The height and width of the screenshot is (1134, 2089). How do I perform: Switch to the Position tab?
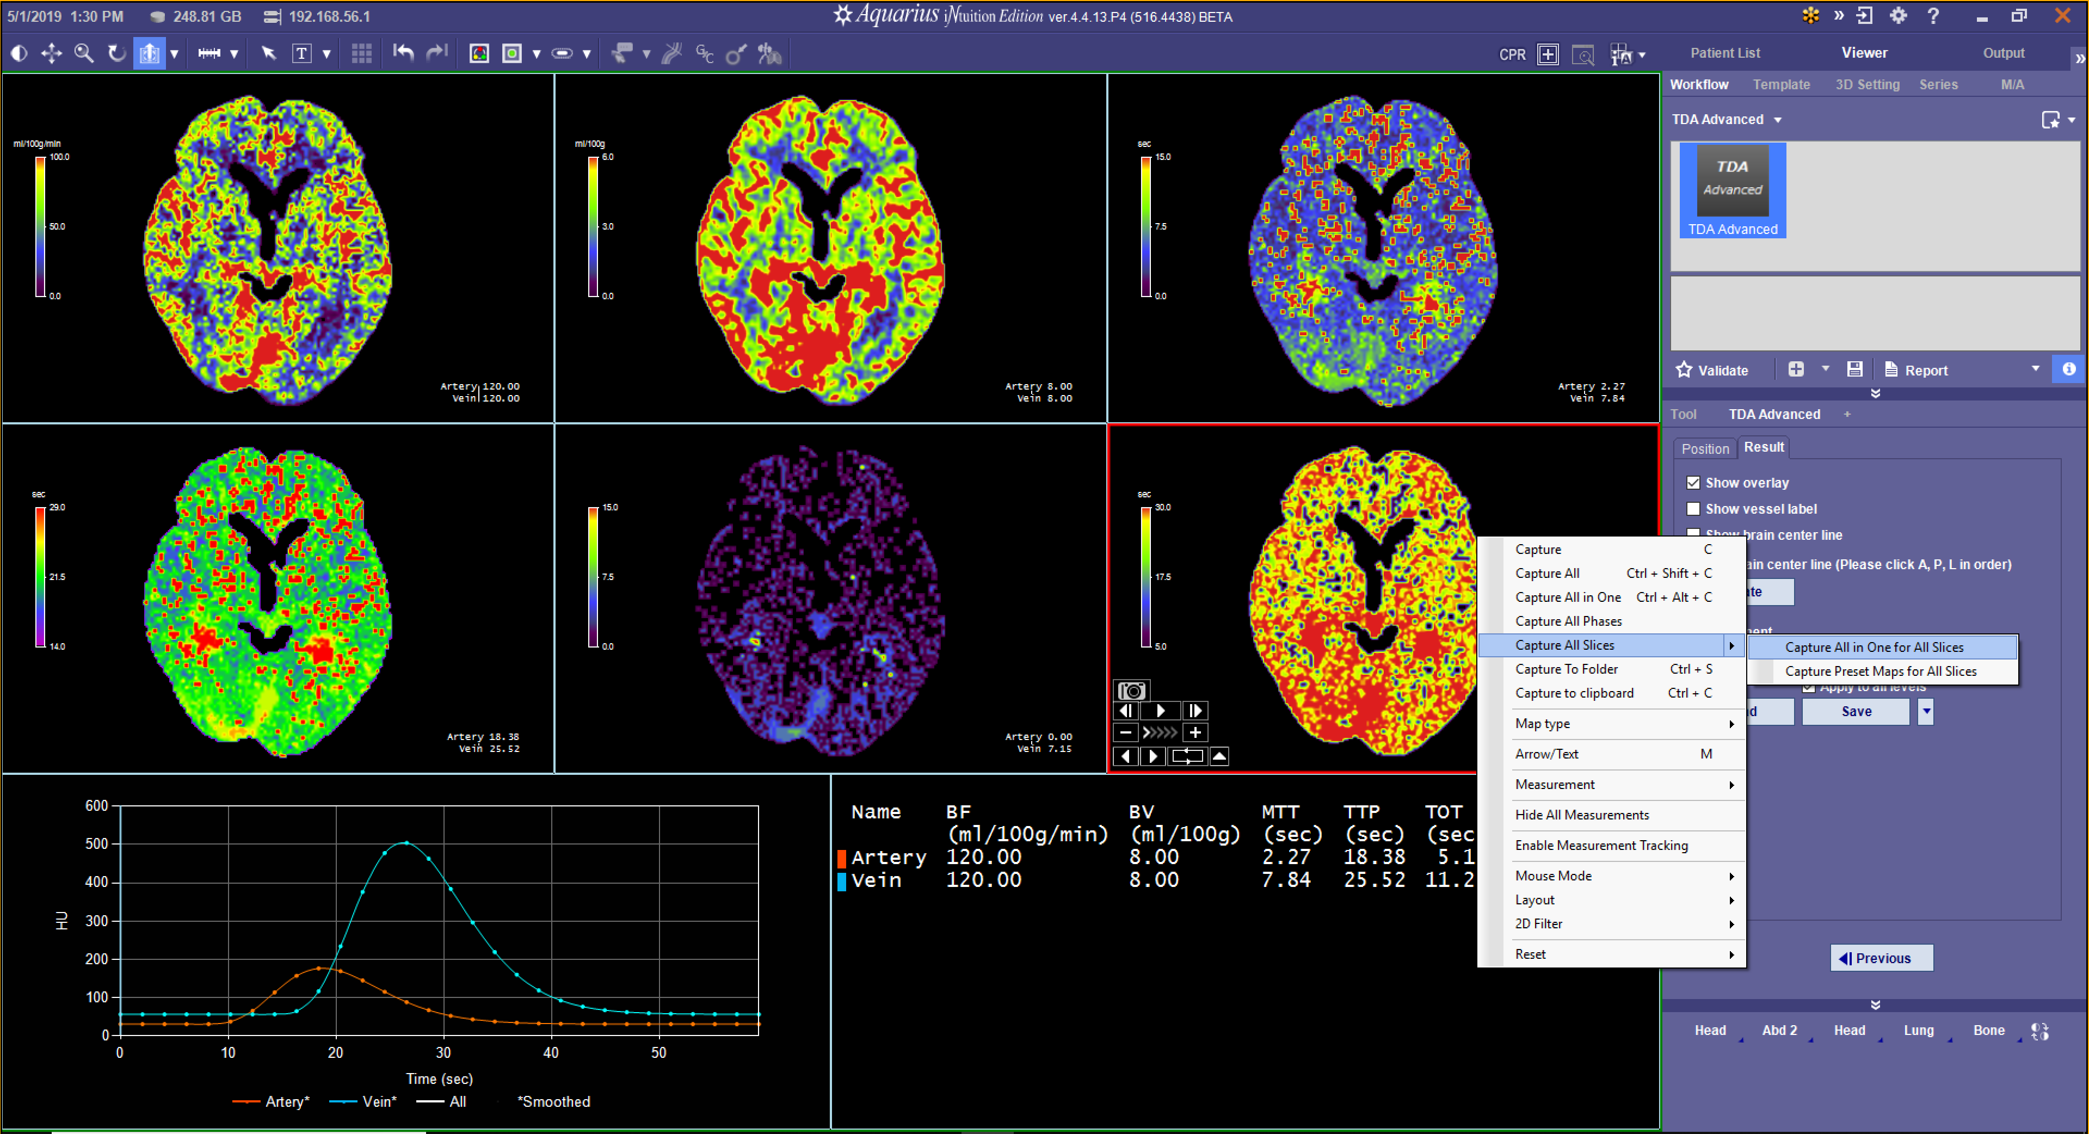tap(1705, 448)
